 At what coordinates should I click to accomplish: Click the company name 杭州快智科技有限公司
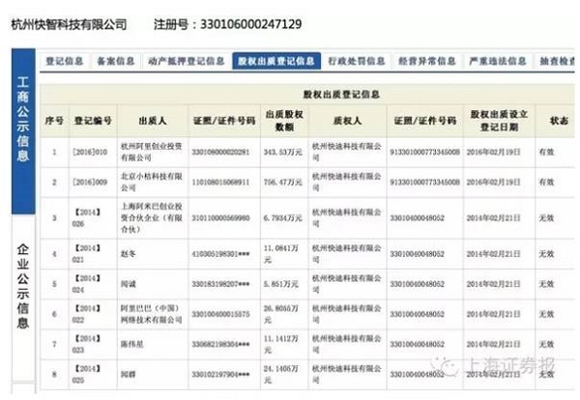click(x=69, y=24)
